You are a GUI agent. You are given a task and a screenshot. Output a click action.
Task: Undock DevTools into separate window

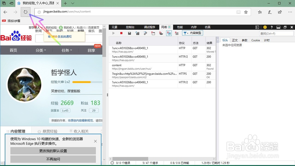(285, 27)
